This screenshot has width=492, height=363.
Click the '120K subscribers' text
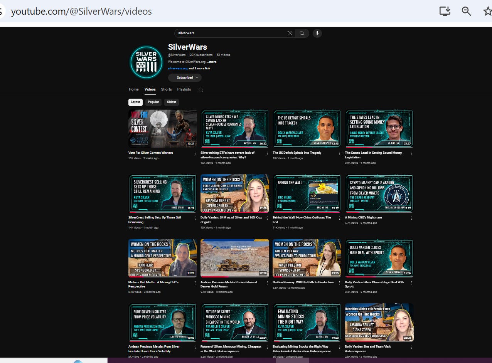click(x=201, y=55)
